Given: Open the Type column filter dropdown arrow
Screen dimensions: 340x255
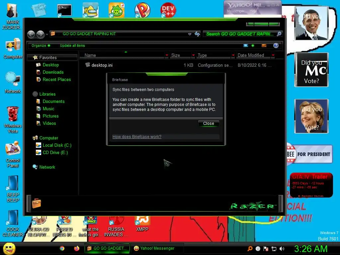Looking at the screenshot, I should 233,55.
